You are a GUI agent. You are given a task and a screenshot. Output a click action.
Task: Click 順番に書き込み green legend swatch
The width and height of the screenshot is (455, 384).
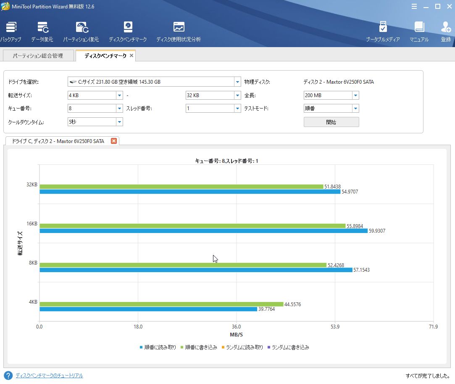[182, 347]
